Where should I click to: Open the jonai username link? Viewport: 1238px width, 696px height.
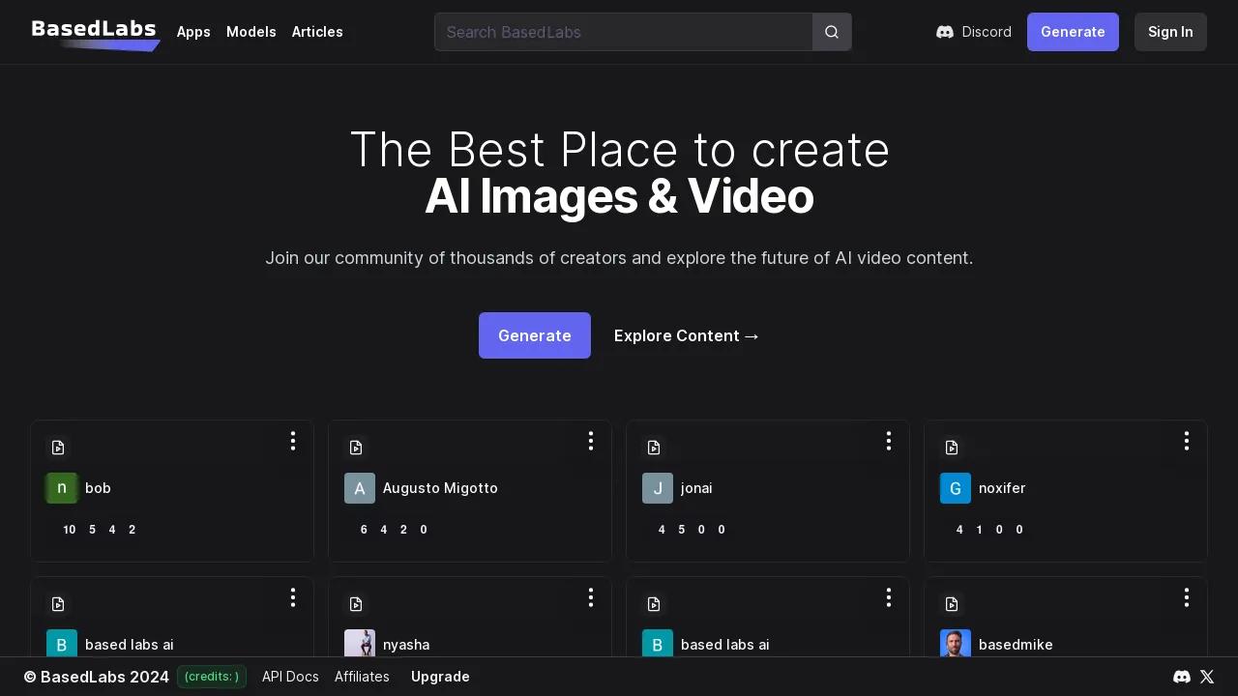[696, 488]
